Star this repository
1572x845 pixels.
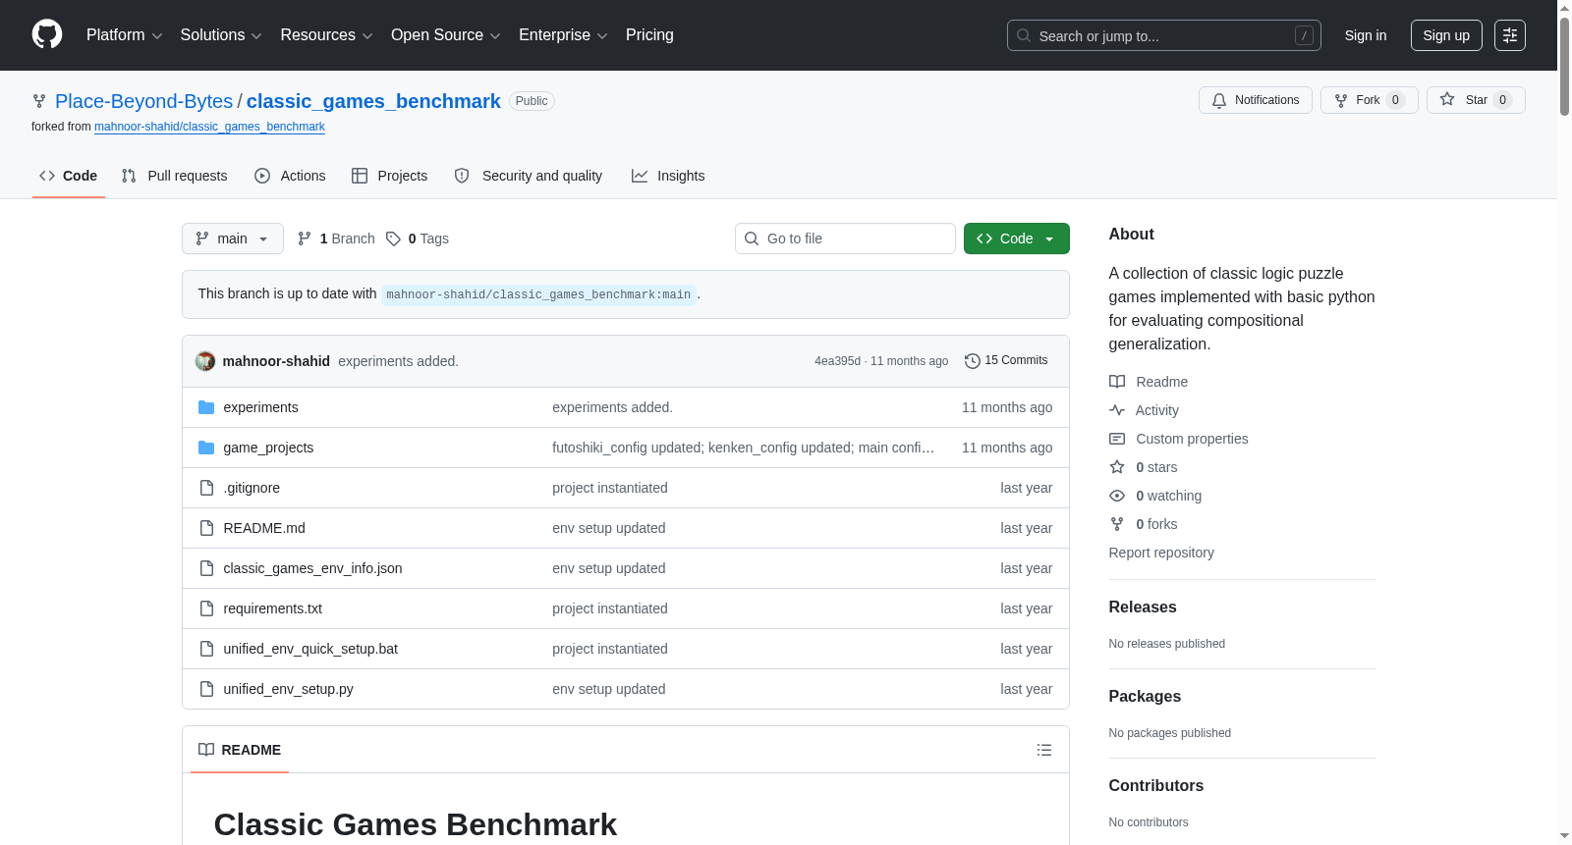(1476, 100)
